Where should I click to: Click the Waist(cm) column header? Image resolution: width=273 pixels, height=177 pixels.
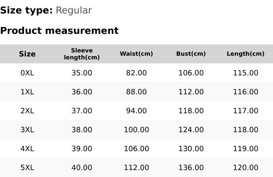click(x=136, y=54)
